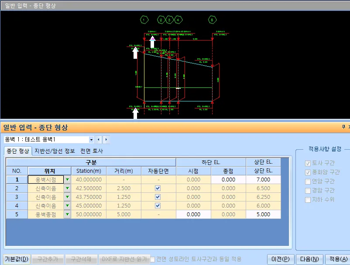Select the 옹벽시점 position cell in row 1
350x265 pixels.
[x=46, y=180]
